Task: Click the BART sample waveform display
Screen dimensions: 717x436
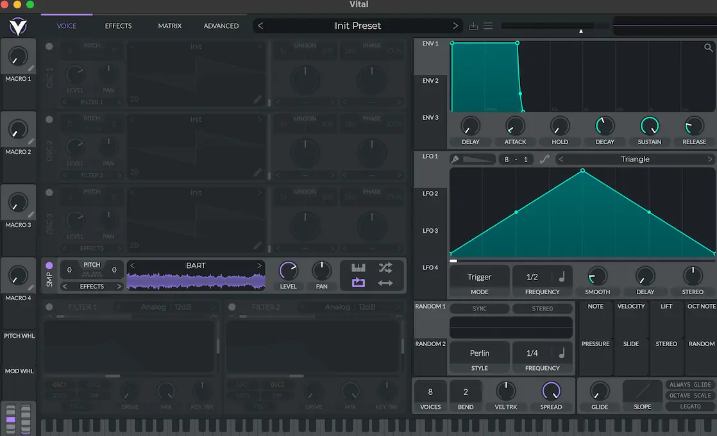Action: [x=196, y=281]
